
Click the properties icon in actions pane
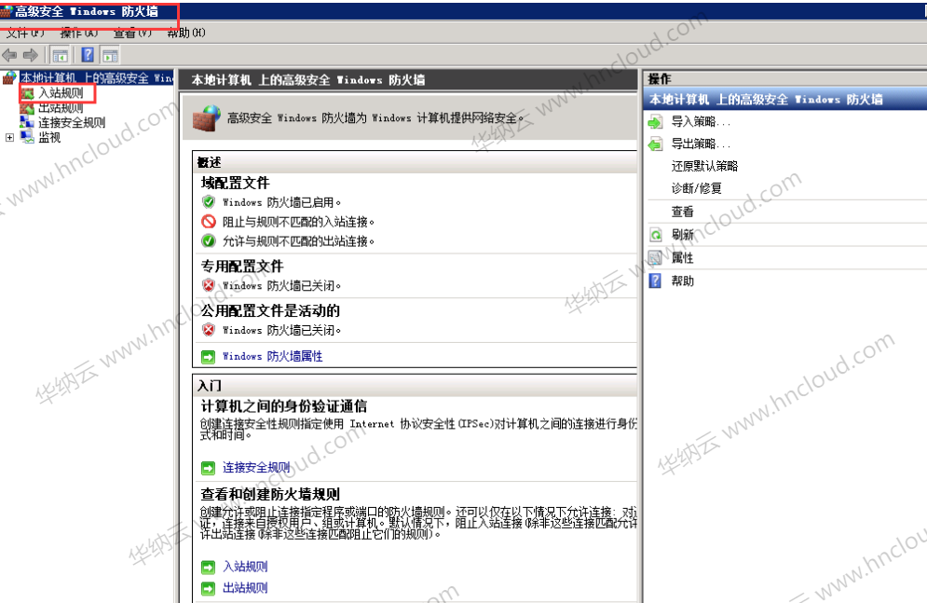click(x=655, y=258)
